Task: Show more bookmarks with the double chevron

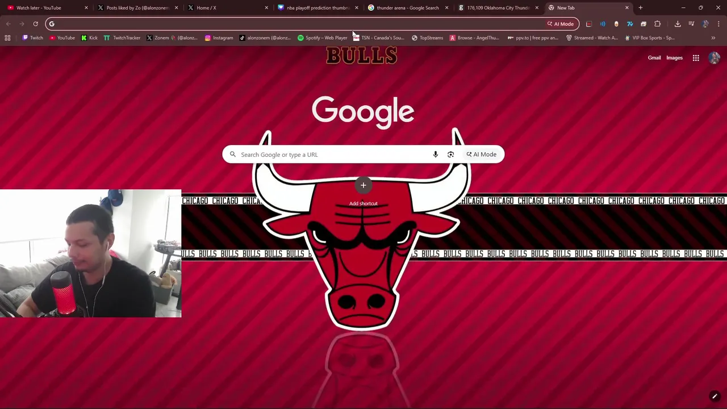Action: [713, 38]
